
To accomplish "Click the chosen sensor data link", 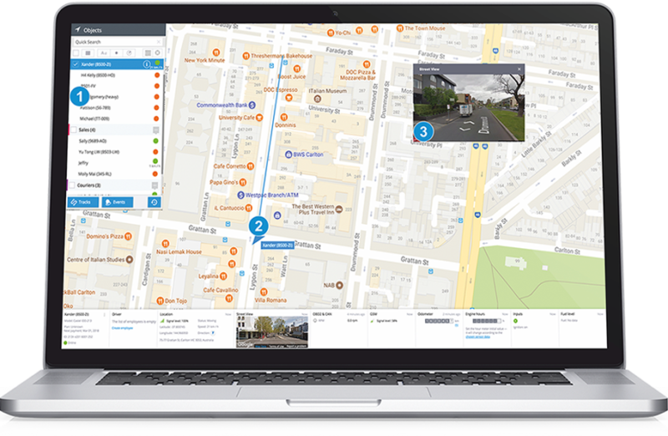I will click(x=478, y=337).
